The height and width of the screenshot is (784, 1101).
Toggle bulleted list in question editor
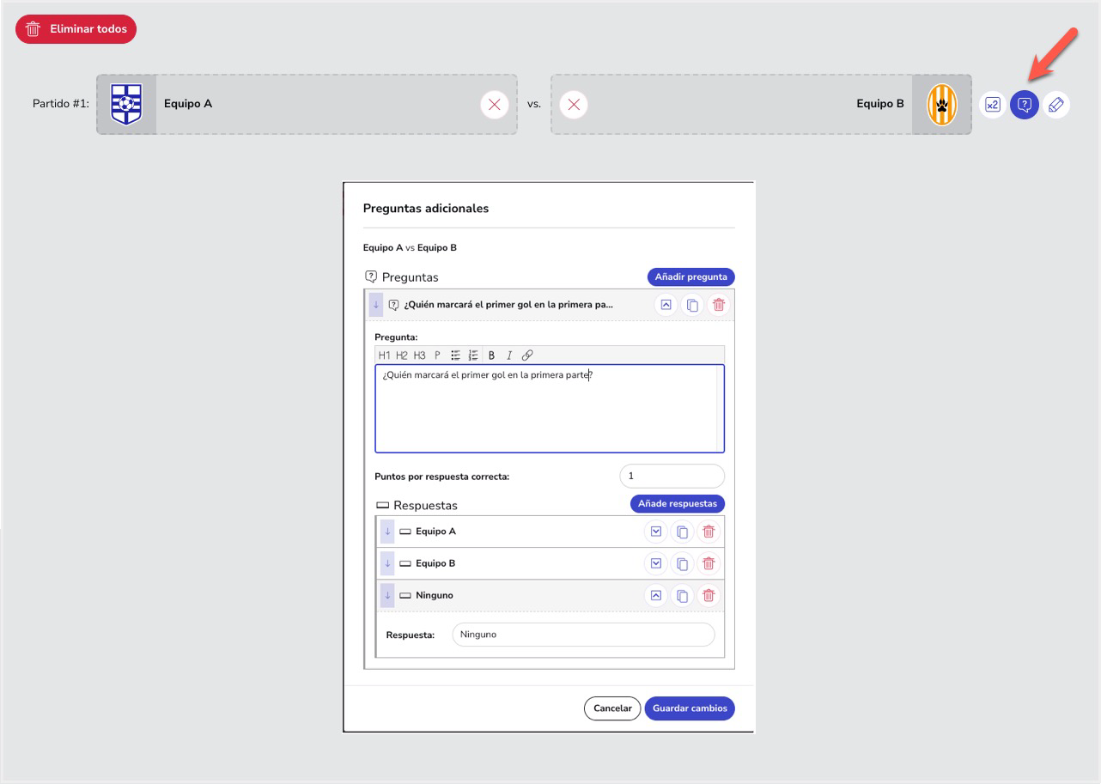[456, 356]
